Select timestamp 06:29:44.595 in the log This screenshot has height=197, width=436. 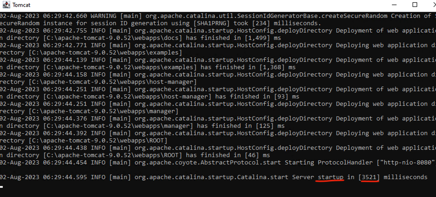tap(65, 177)
